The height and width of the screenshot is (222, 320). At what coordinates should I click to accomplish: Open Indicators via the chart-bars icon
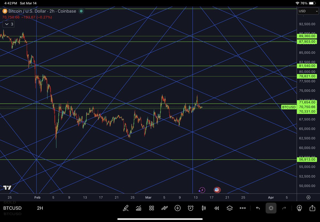point(138,208)
